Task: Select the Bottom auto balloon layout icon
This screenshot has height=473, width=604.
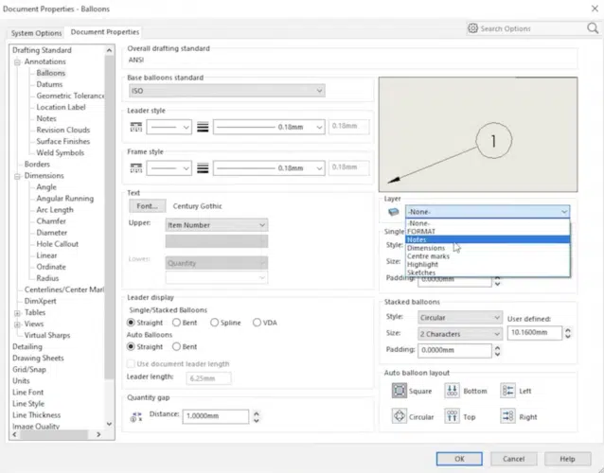Action: (453, 391)
